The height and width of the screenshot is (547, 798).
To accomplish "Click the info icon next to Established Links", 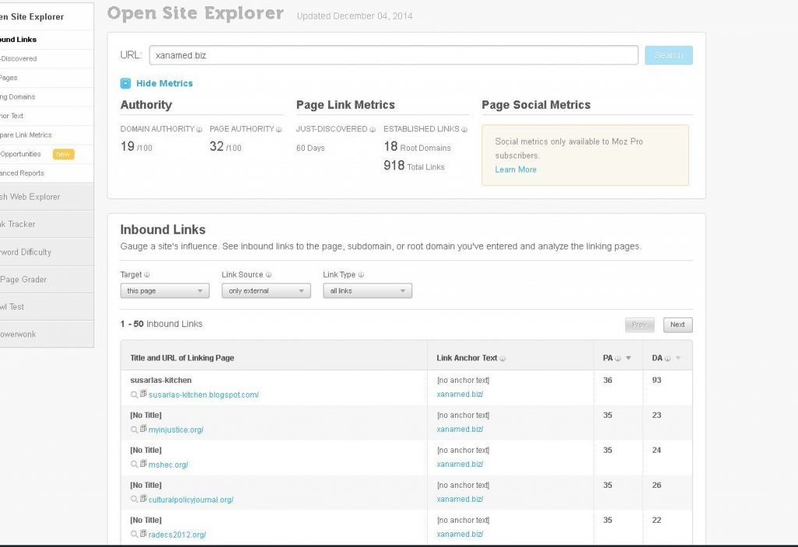I will click(465, 130).
